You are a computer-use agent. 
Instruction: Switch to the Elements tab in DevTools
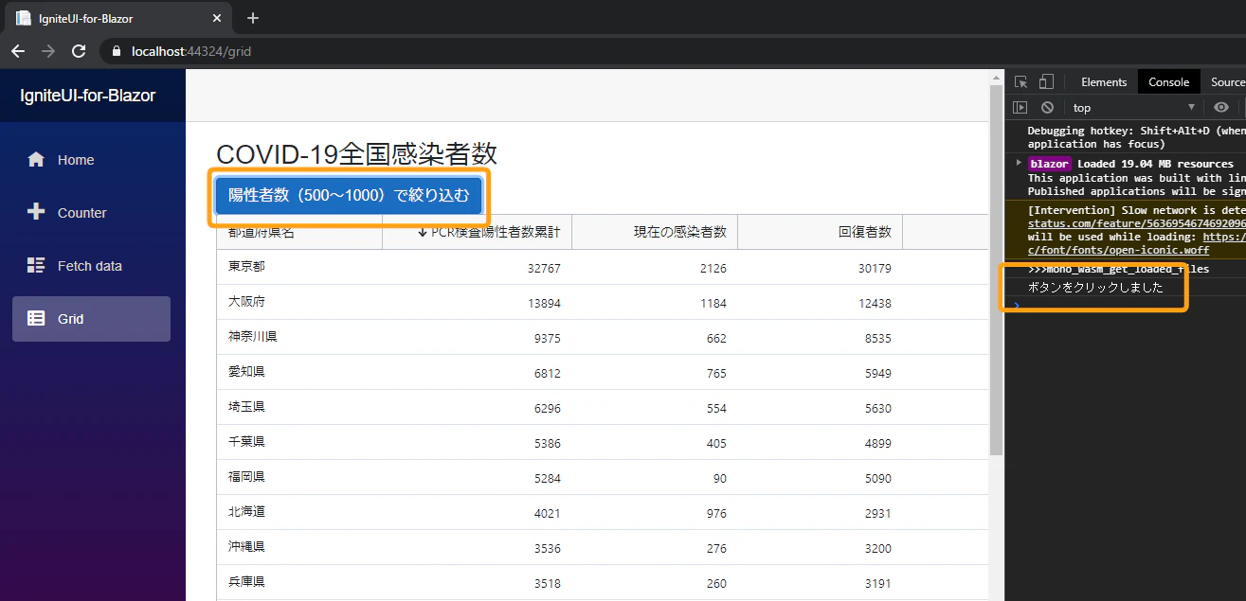pyautogui.click(x=1104, y=81)
